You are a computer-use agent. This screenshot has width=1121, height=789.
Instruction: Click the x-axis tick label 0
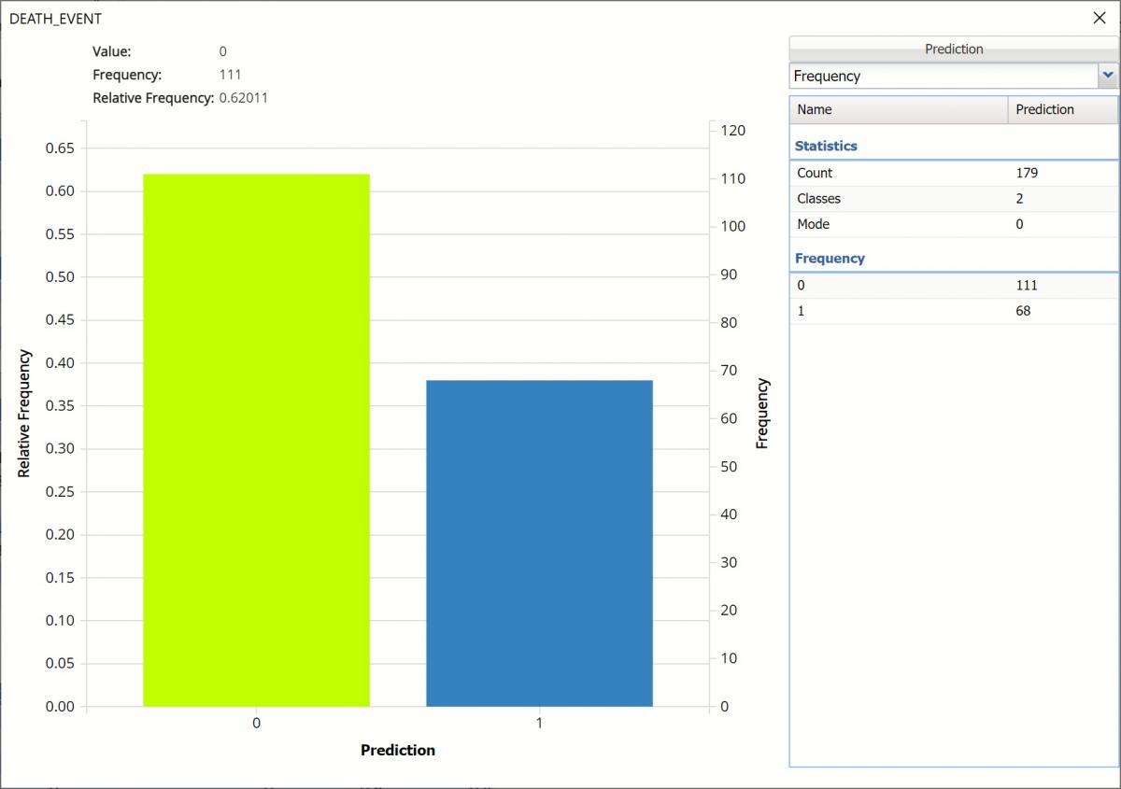tap(256, 724)
